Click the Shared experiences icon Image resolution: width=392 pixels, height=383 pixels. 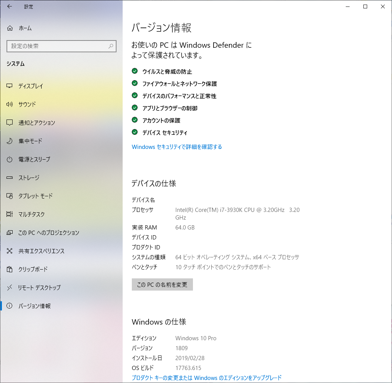[10, 251]
